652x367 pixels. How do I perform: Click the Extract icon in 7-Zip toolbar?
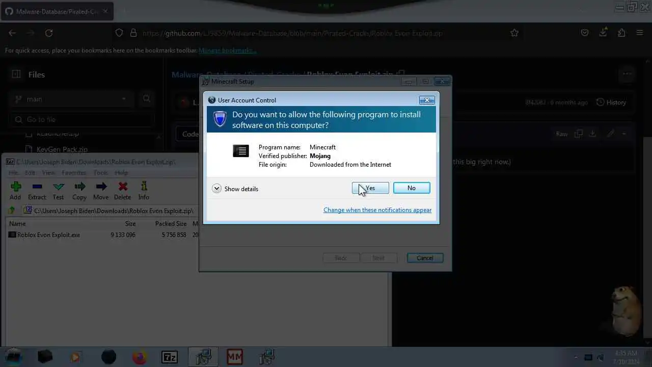point(37,191)
